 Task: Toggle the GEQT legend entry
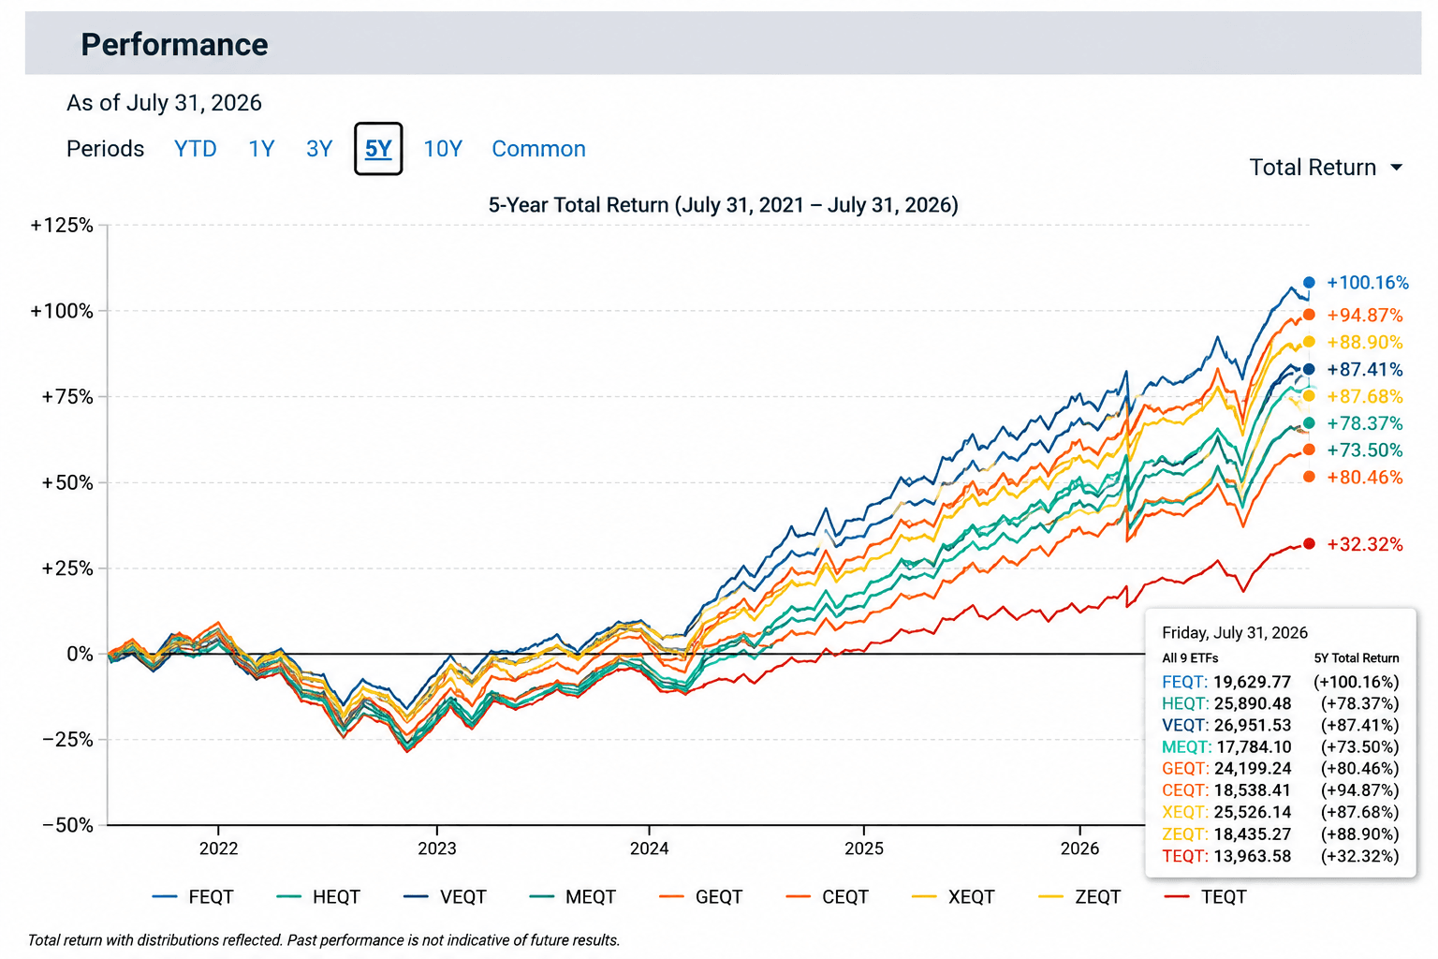coord(700,897)
